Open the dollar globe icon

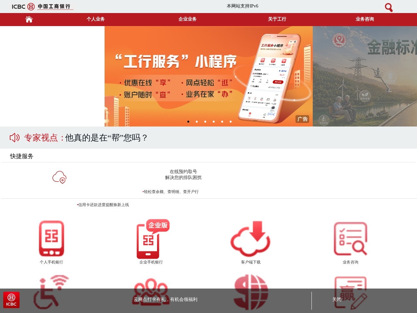251,292
